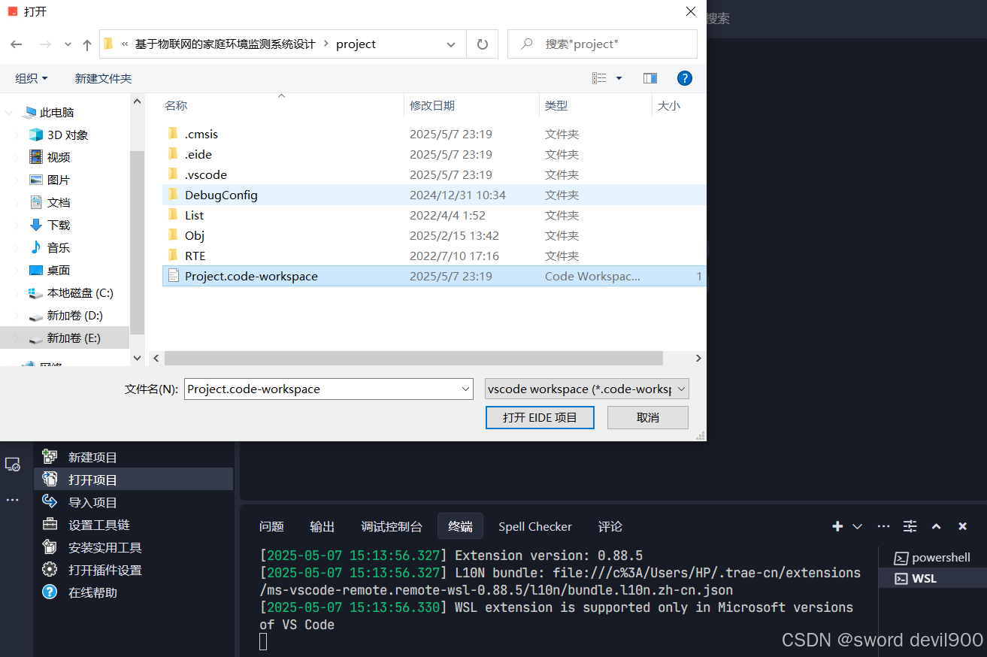This screenshot has height=657, width=987.
Task: Click the 导入项目 import arrow icon
Action: point(50,502)
